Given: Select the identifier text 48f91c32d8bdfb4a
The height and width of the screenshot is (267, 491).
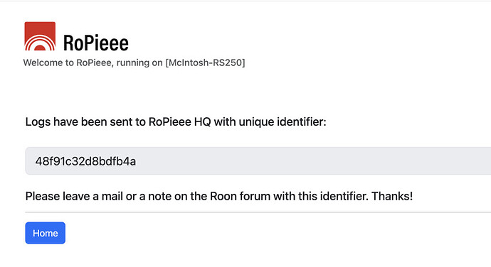Looking at the screenshot, I should click(x=85, y=161).
